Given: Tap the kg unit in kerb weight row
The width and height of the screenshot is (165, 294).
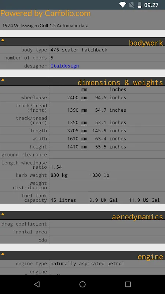Looking at the screenshot, I should point(65,175).
